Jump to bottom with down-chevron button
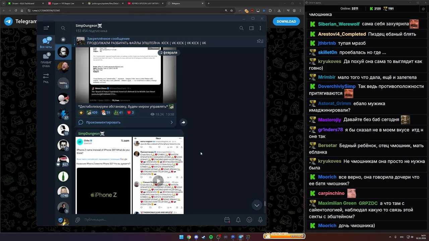429x241 pixels. point(257,205)
